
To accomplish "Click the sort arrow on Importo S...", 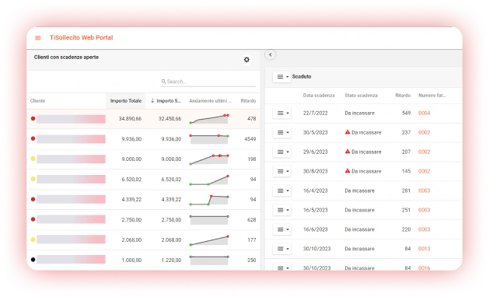I will [x=152, y=100].
